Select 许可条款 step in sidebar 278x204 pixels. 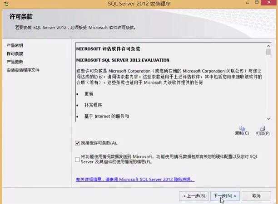(15, 53)
